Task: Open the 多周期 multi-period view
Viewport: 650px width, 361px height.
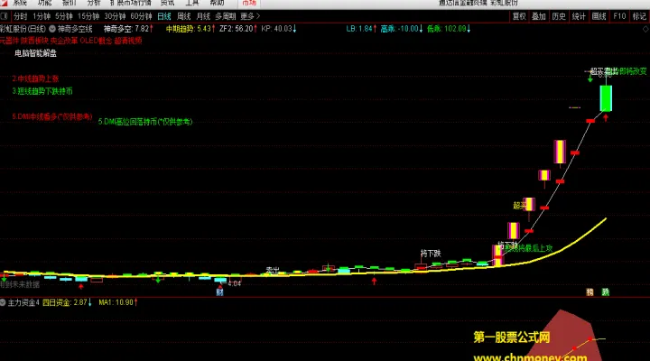Action: coord(226,16)
